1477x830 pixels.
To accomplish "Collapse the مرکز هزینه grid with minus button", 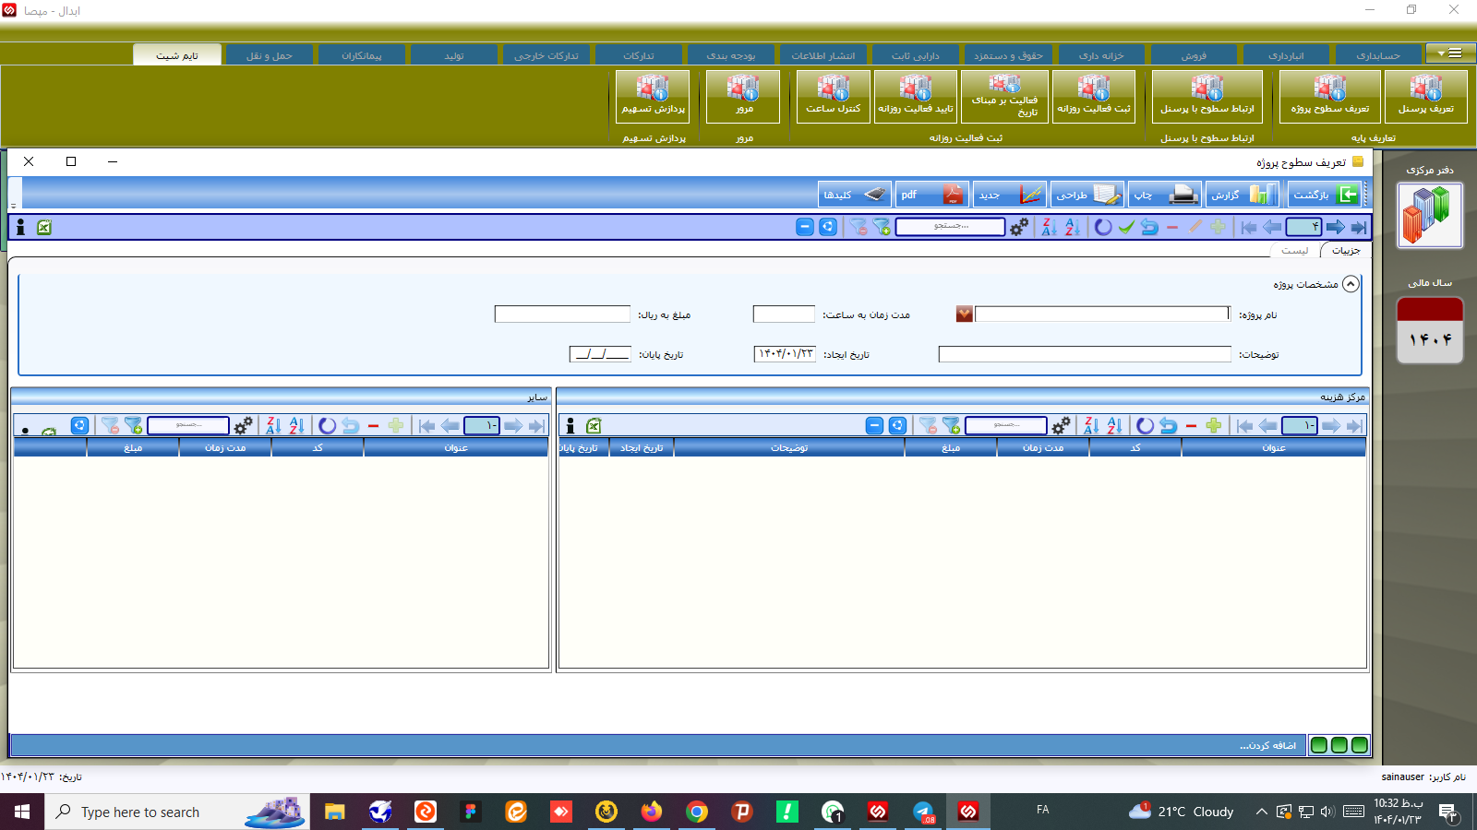I will (x=874, y=425).
